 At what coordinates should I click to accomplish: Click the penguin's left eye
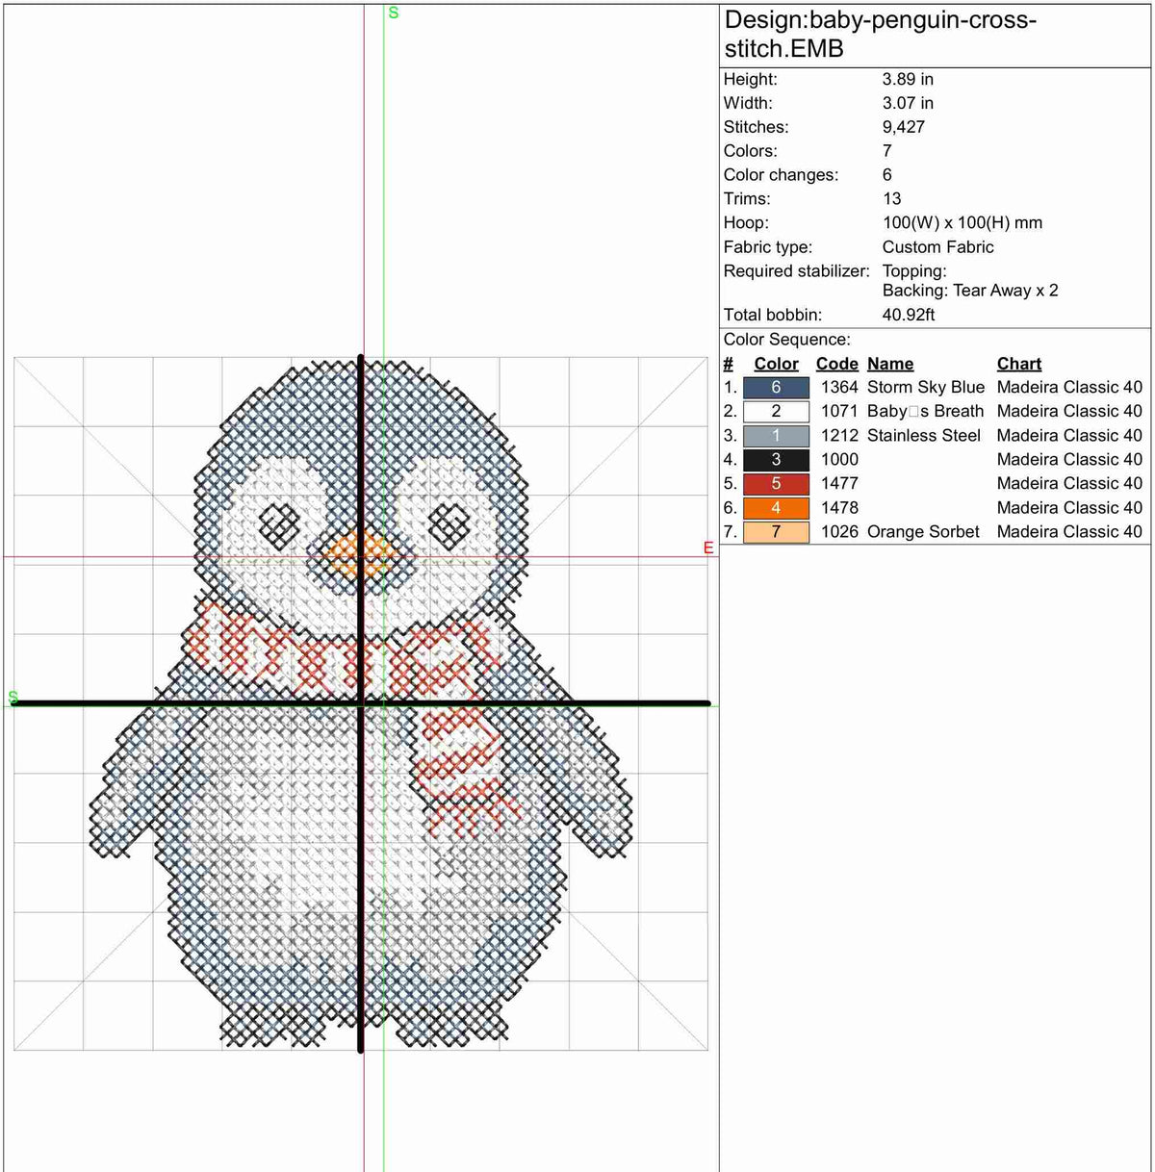tap(280, 525)
